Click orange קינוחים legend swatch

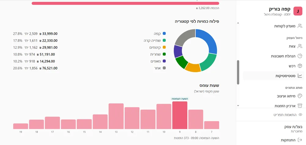point(164,47)
